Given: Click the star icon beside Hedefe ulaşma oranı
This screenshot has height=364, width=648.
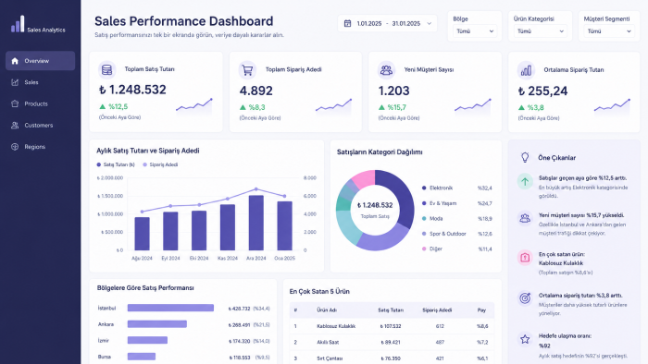Looking at the screenshot, I should coord(525,339).
